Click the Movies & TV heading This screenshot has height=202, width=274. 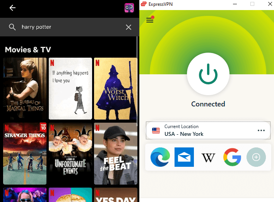coord(28,50)
